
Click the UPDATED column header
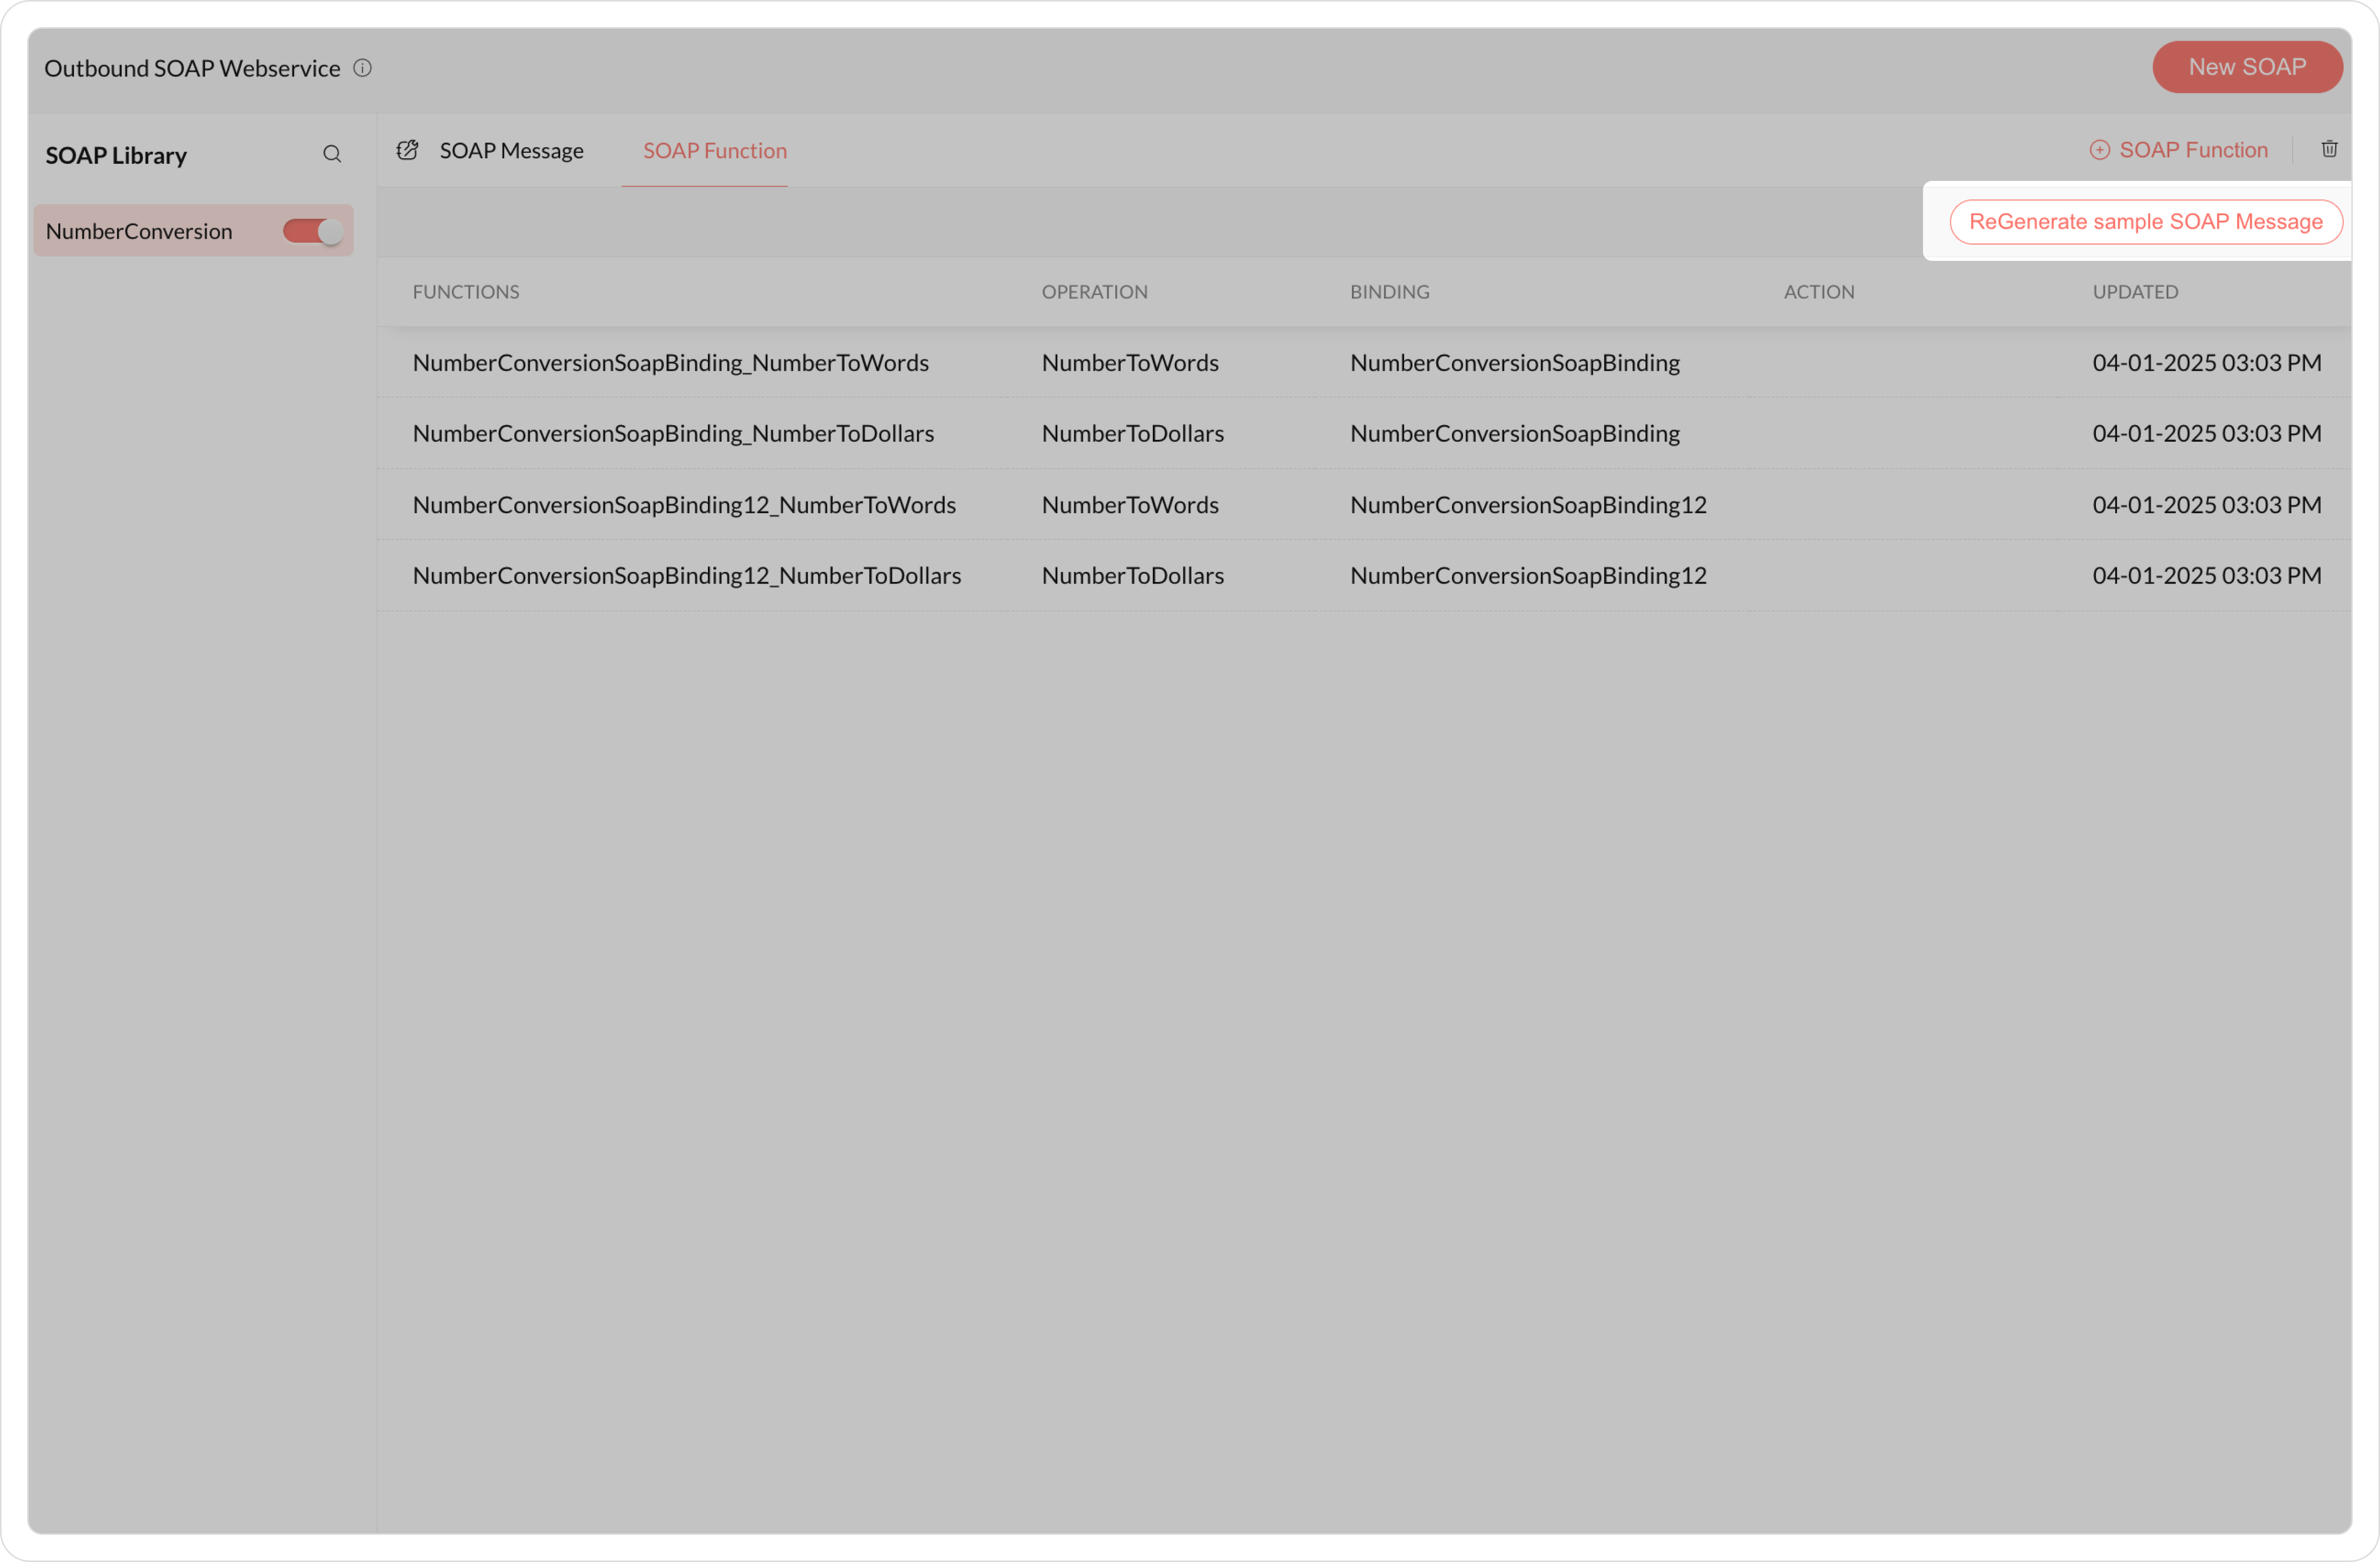2135,292
